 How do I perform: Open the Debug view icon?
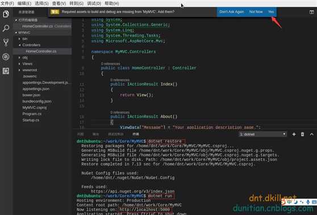coord(6,57)
